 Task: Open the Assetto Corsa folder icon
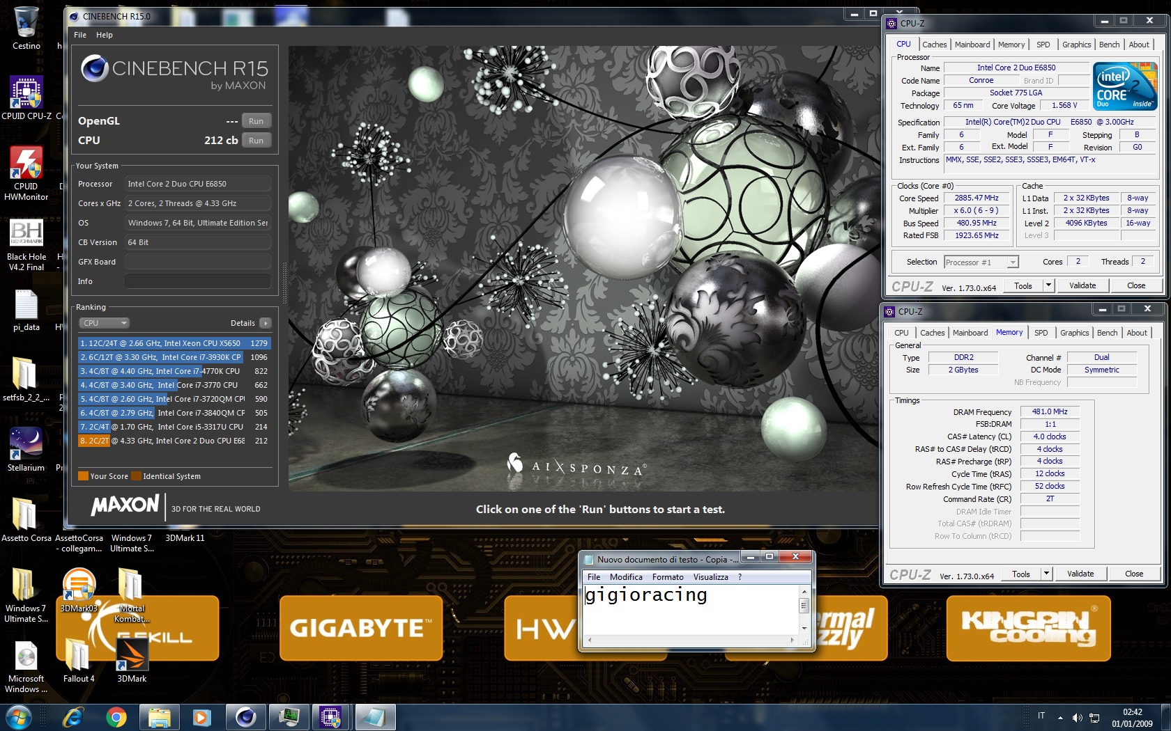tap(26, 519)
